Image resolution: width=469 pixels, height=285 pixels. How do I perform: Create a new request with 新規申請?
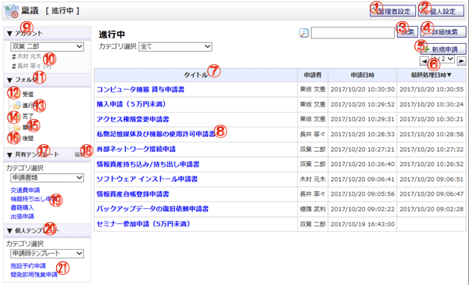point(443,49)
